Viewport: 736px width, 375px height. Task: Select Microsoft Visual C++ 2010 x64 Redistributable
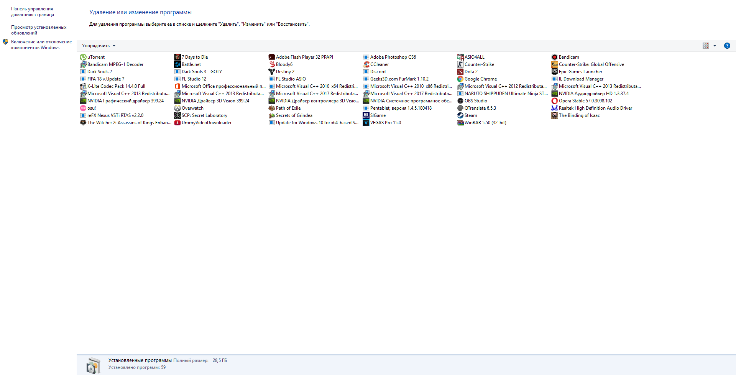pyautogui.click(x=313, y=86)
